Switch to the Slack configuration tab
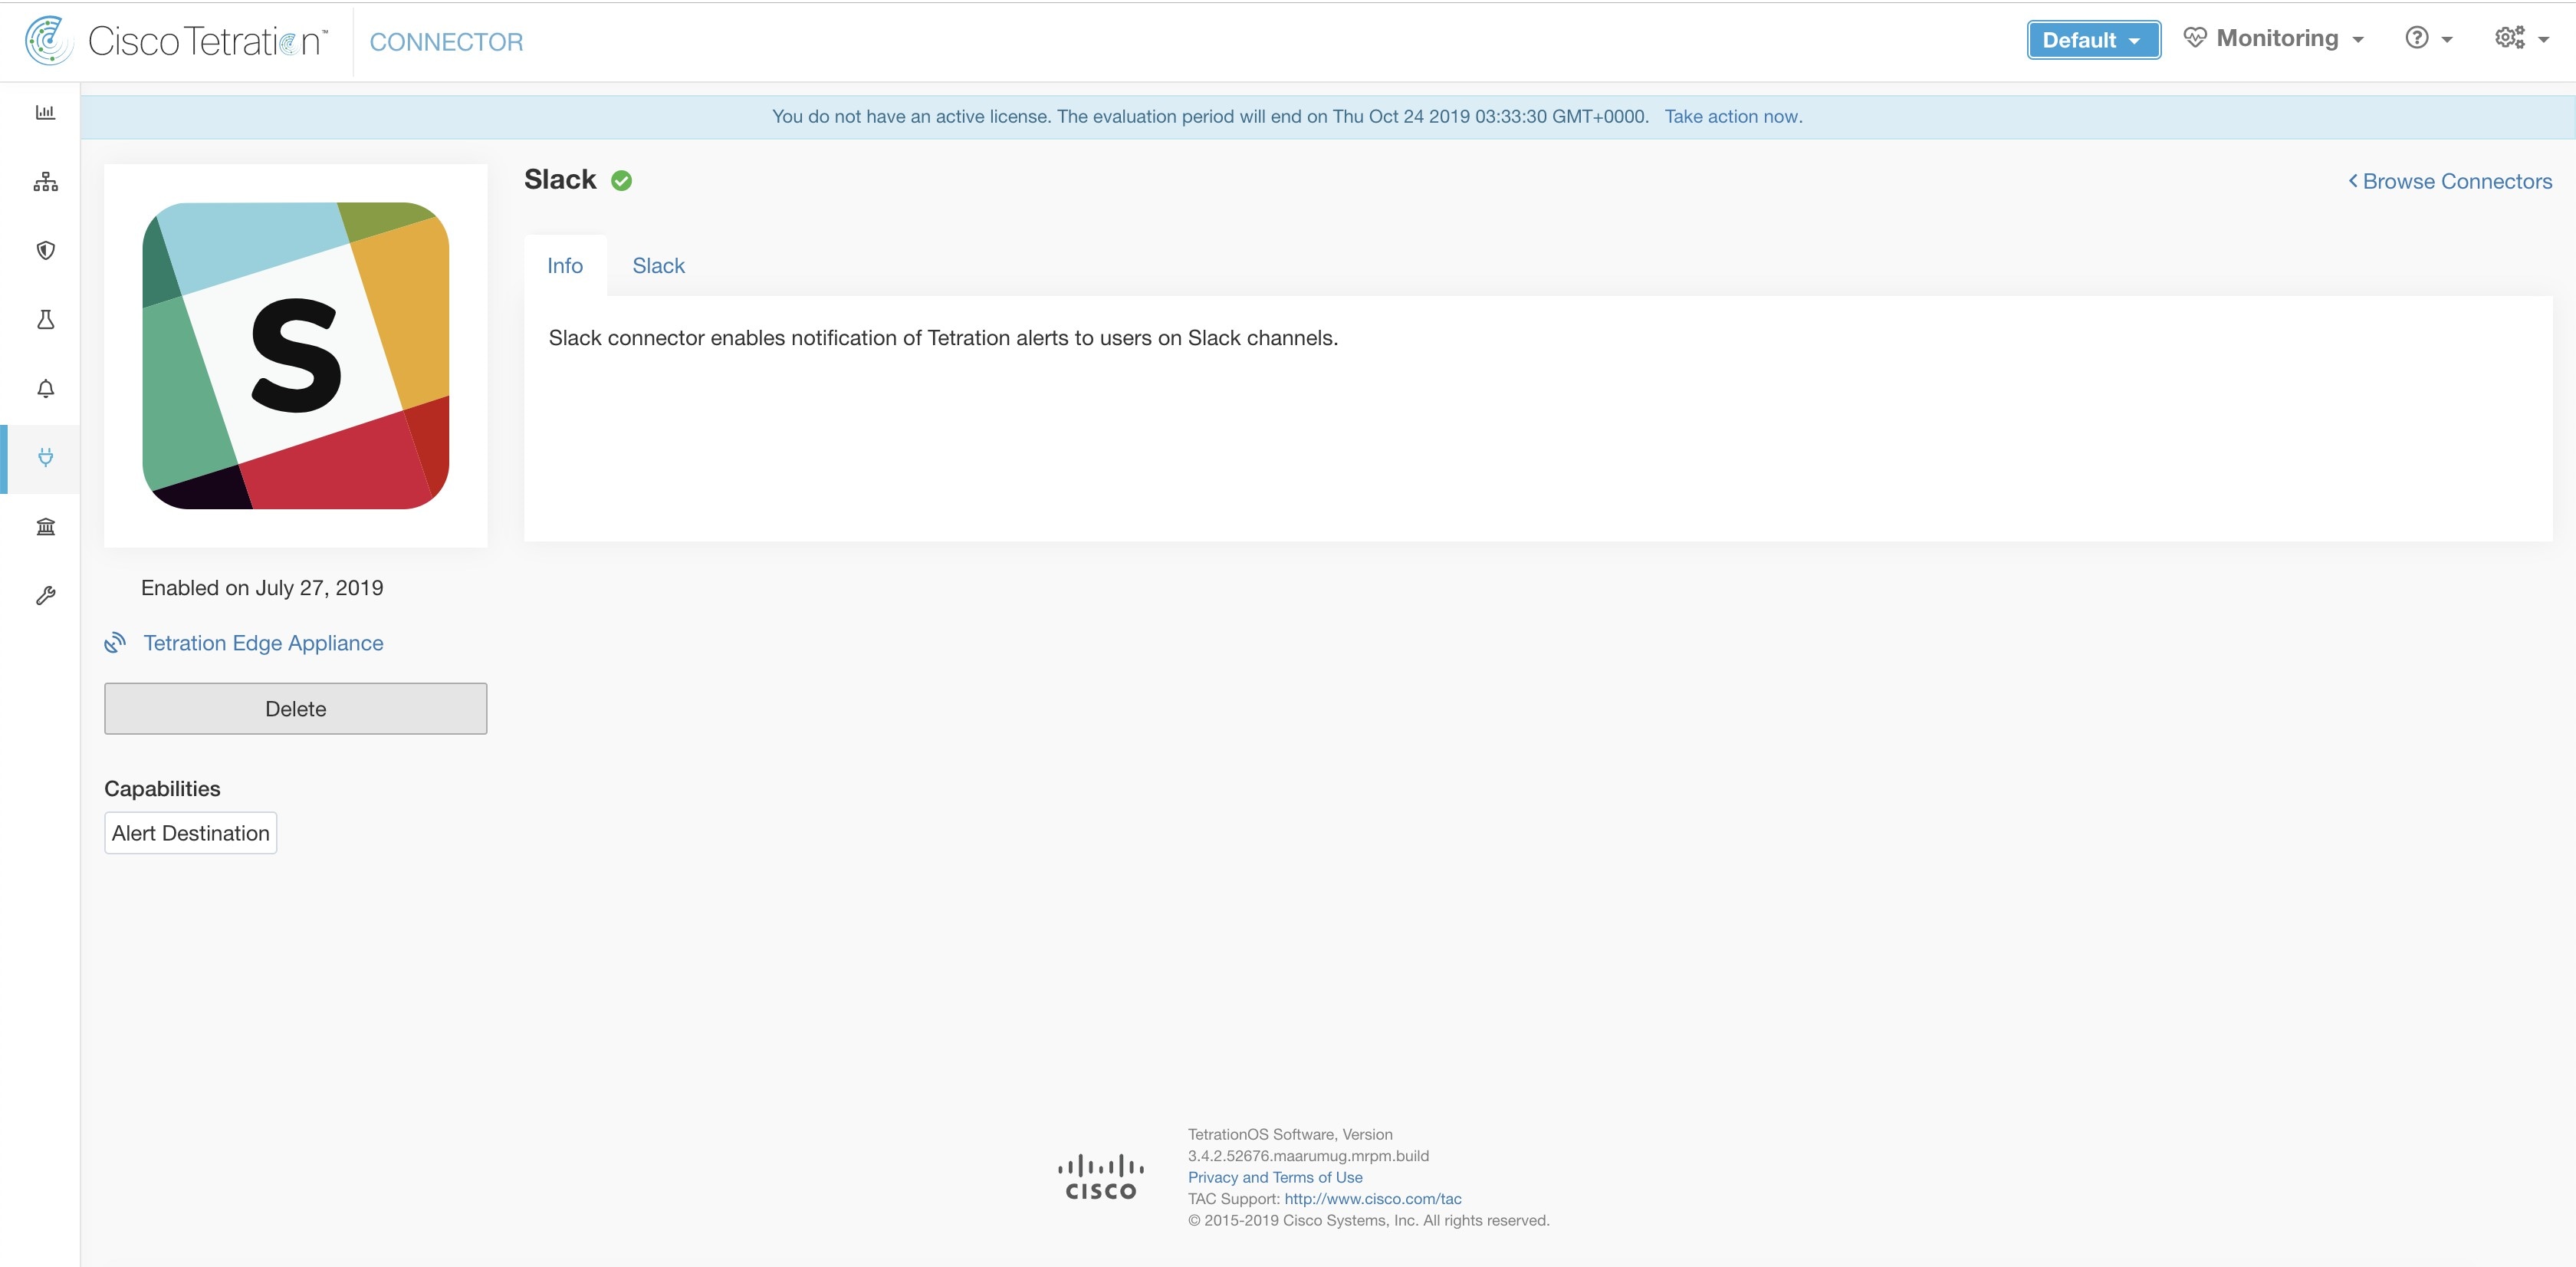Image resolution: width=2576 pixels, height=1267 pixels. point(657,265)
